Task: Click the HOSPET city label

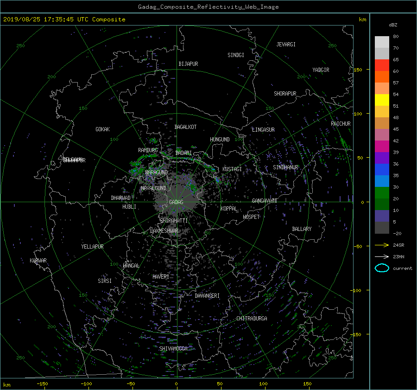Action: tap(251, 217)
